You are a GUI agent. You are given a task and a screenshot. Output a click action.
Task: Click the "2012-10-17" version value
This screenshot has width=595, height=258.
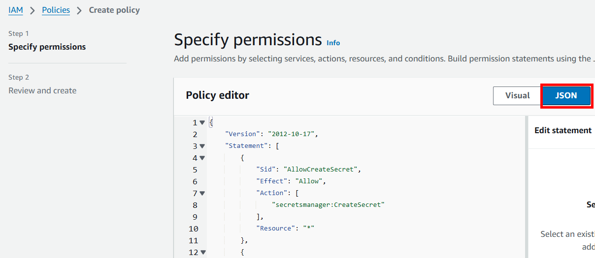click(x=291, y=134)
